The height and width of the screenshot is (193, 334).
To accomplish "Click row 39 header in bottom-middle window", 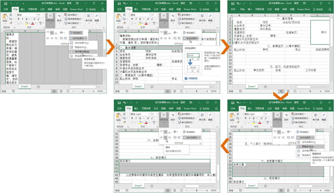I will (x=117, y=161).
